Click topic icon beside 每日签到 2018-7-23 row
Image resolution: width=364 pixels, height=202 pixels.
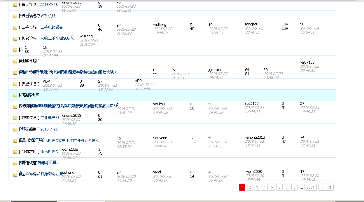coord(15,5)
